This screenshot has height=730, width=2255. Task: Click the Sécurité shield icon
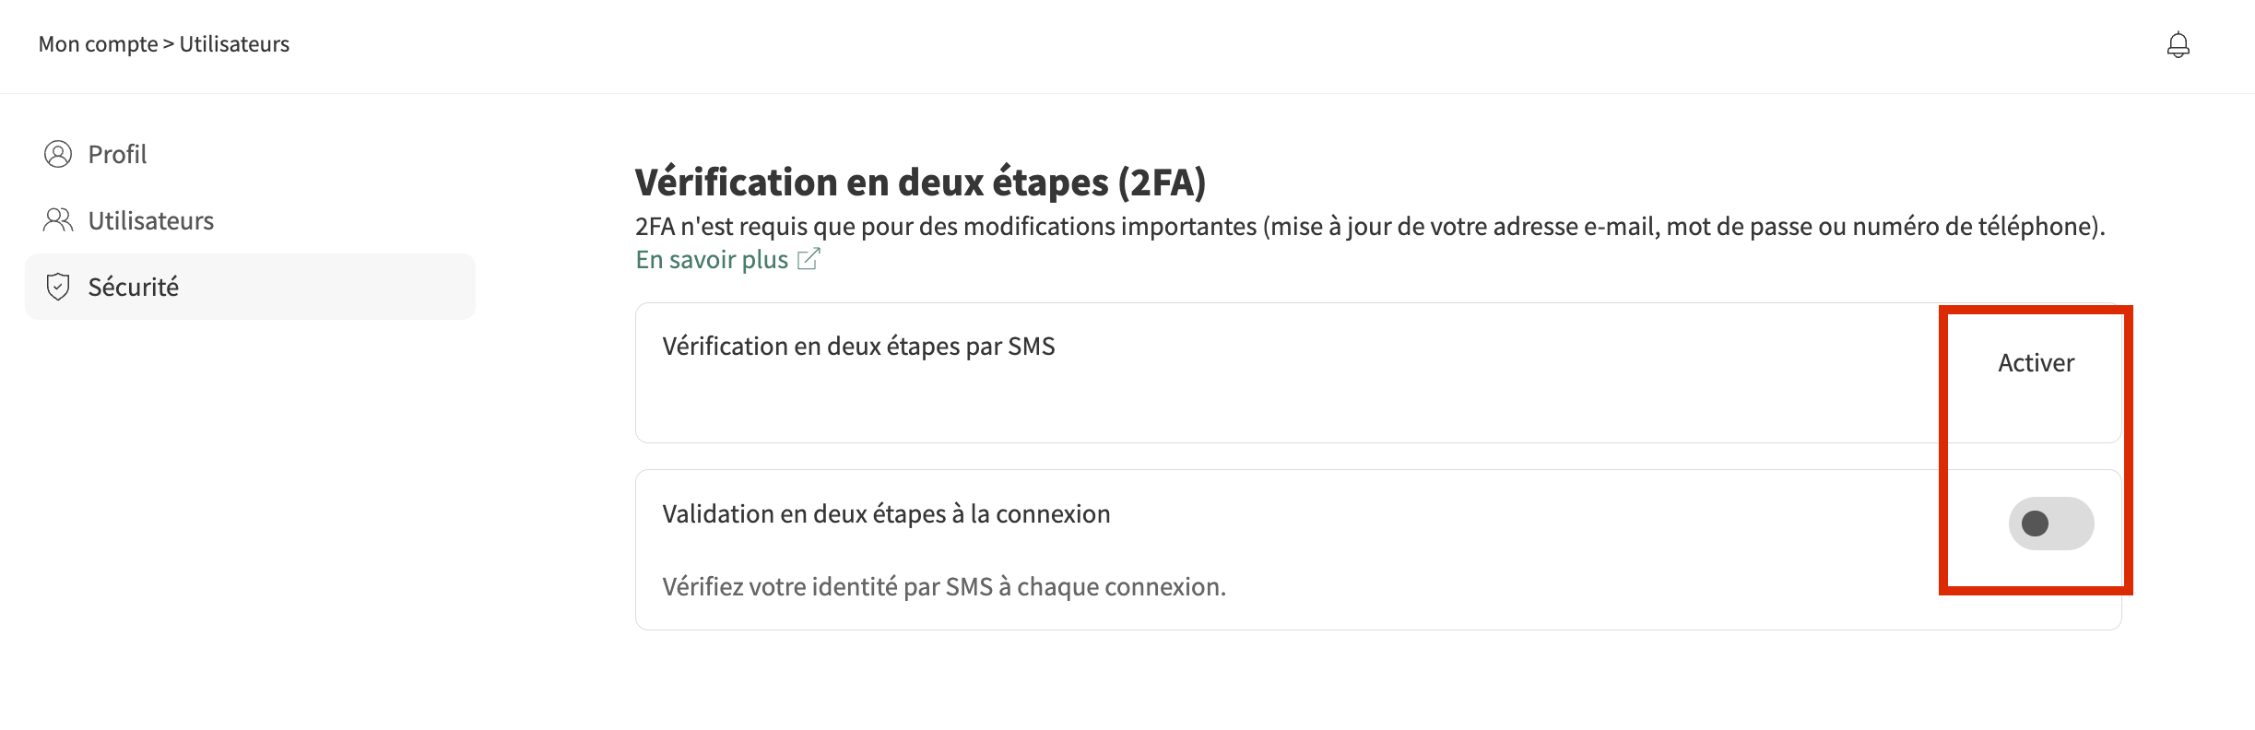(58, 287)
